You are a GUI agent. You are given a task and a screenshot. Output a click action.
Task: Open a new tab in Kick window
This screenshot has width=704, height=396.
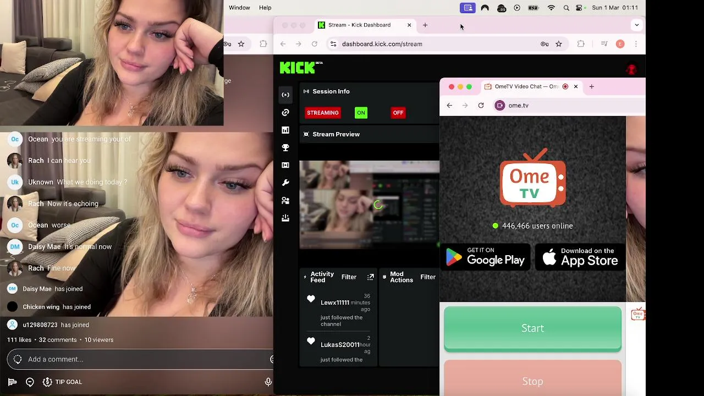[x=425, y=25]
